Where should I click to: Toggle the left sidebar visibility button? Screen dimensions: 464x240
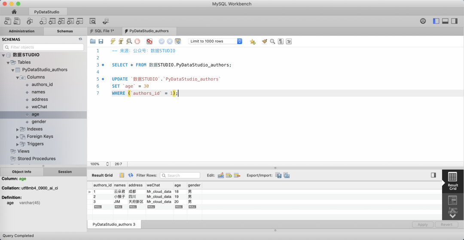436,21
